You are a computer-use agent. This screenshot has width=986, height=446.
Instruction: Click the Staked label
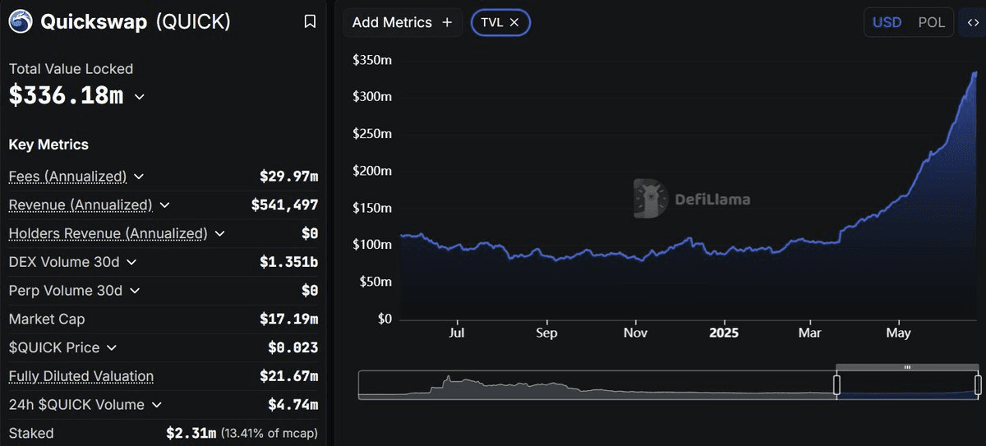click(31, 433)
